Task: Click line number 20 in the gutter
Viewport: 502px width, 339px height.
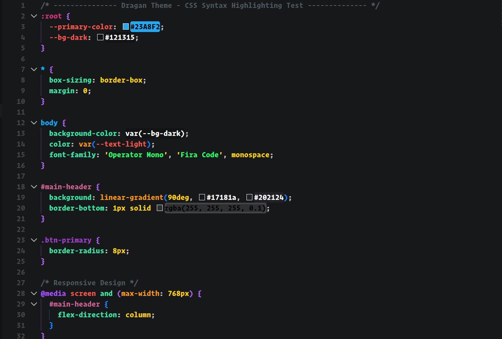Action: pyautogui.click(x=21, y=208)
